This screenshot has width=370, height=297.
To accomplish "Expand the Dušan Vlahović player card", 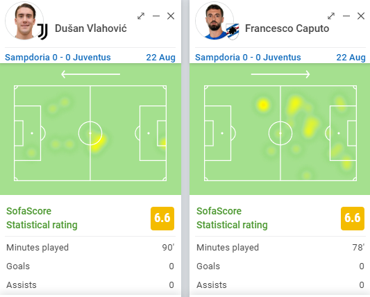I will tap(141, 16).
